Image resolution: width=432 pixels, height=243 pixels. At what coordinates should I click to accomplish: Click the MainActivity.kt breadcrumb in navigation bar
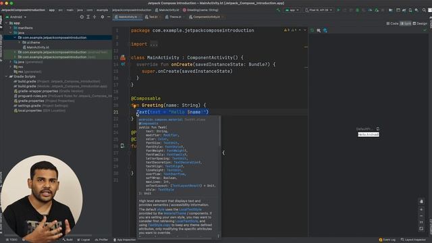coord(167,10)
